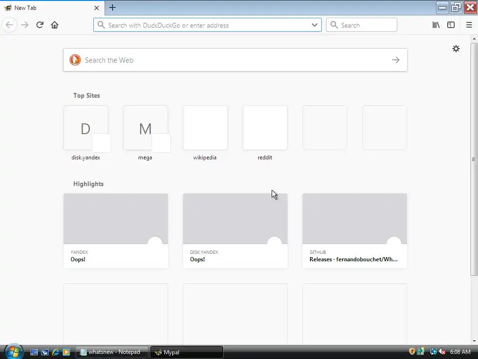Screen dimensions: 478x359
Task: Open the YANDEX Oops! highlight card
Action: click(116, 231)
